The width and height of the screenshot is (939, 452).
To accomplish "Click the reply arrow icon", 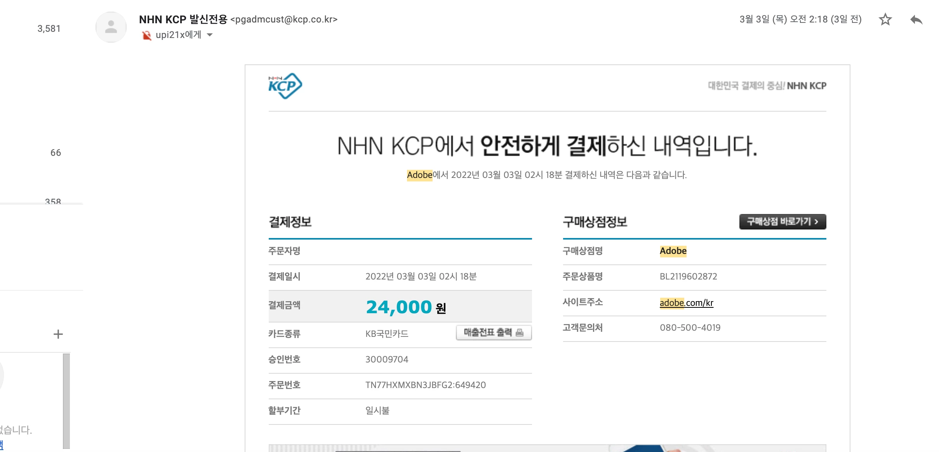I will point(916,19).
